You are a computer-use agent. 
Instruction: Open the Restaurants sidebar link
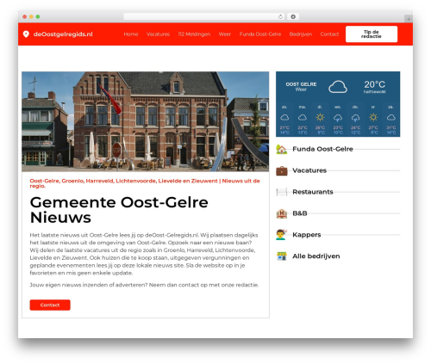pyautogui.click(x=313, y=192)
